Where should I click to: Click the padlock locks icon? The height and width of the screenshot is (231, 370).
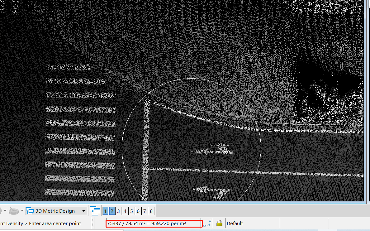[219, 223]
